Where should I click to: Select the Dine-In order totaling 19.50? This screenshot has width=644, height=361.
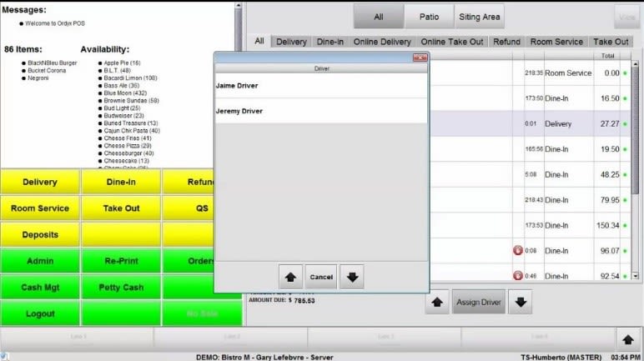click(x=530, y=149)
